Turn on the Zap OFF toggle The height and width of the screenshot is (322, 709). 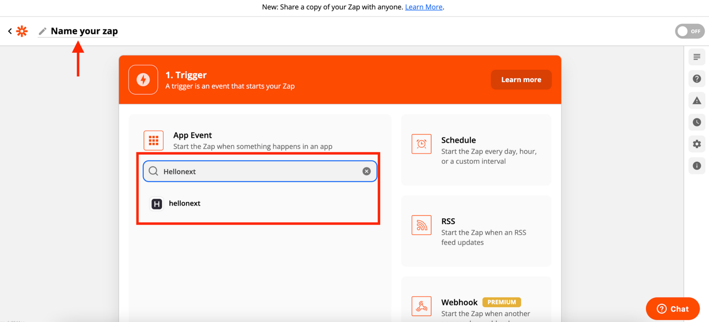[690, 31]
